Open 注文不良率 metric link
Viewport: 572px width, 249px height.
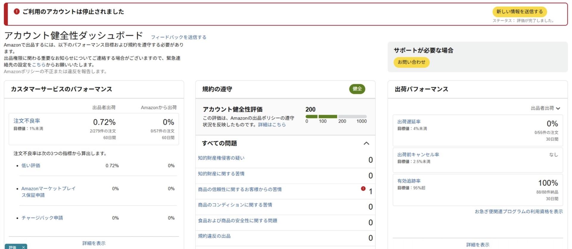(x=27, y=121)
